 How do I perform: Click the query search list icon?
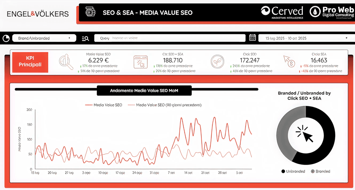click(85, 38)
